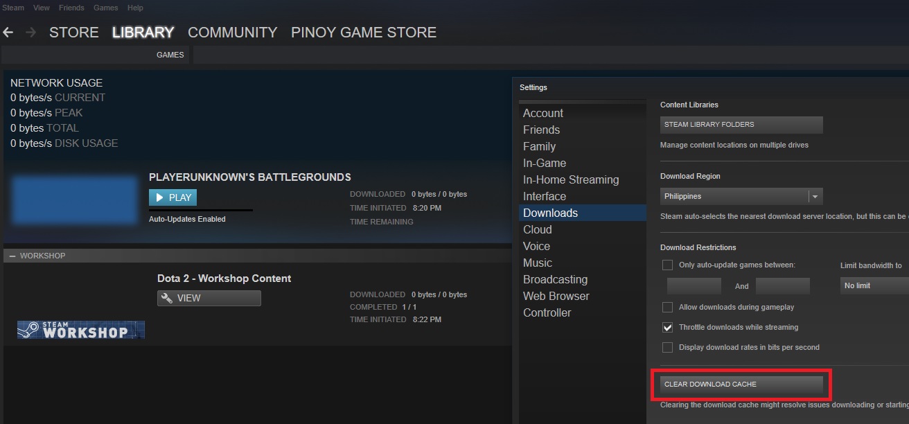Click the Dota 2 - Workshop Content title
909x424 pixels.
pos(224,279)
